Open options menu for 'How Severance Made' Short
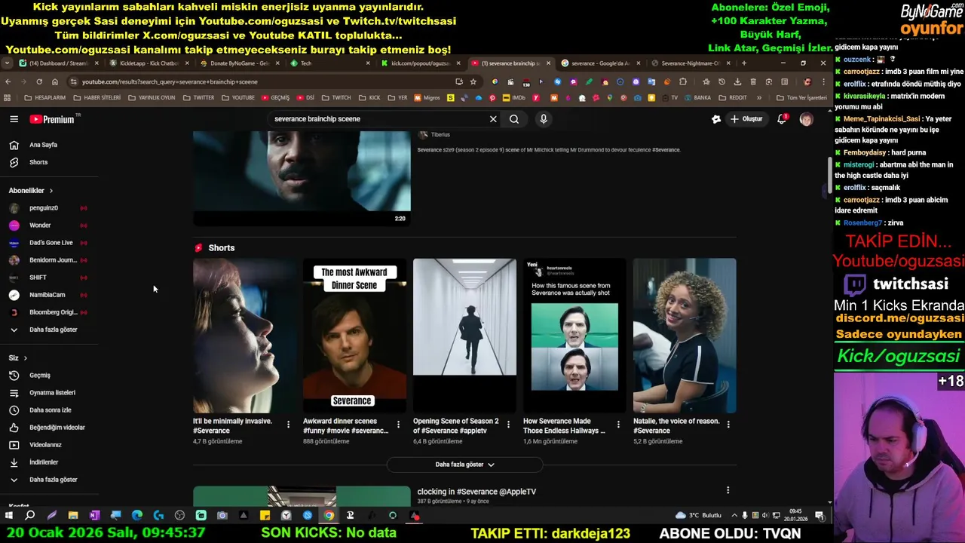This screenshot has height=543, width=965. [x=618, y=425]
